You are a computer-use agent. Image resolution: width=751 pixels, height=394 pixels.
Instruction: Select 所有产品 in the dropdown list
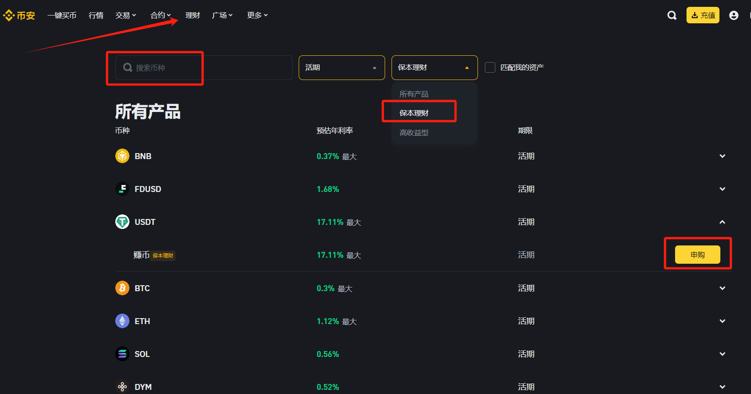pos(414,94)
